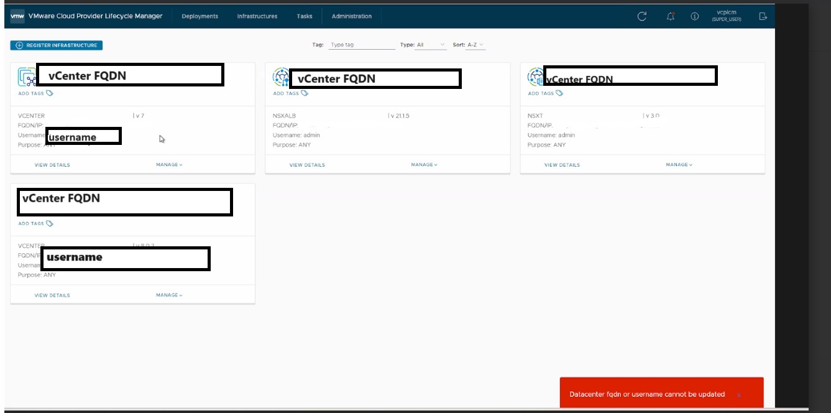Go to the Administration section
Viewport: 831px width, 413px height.
pyautogui.click(x=352, y=16)
